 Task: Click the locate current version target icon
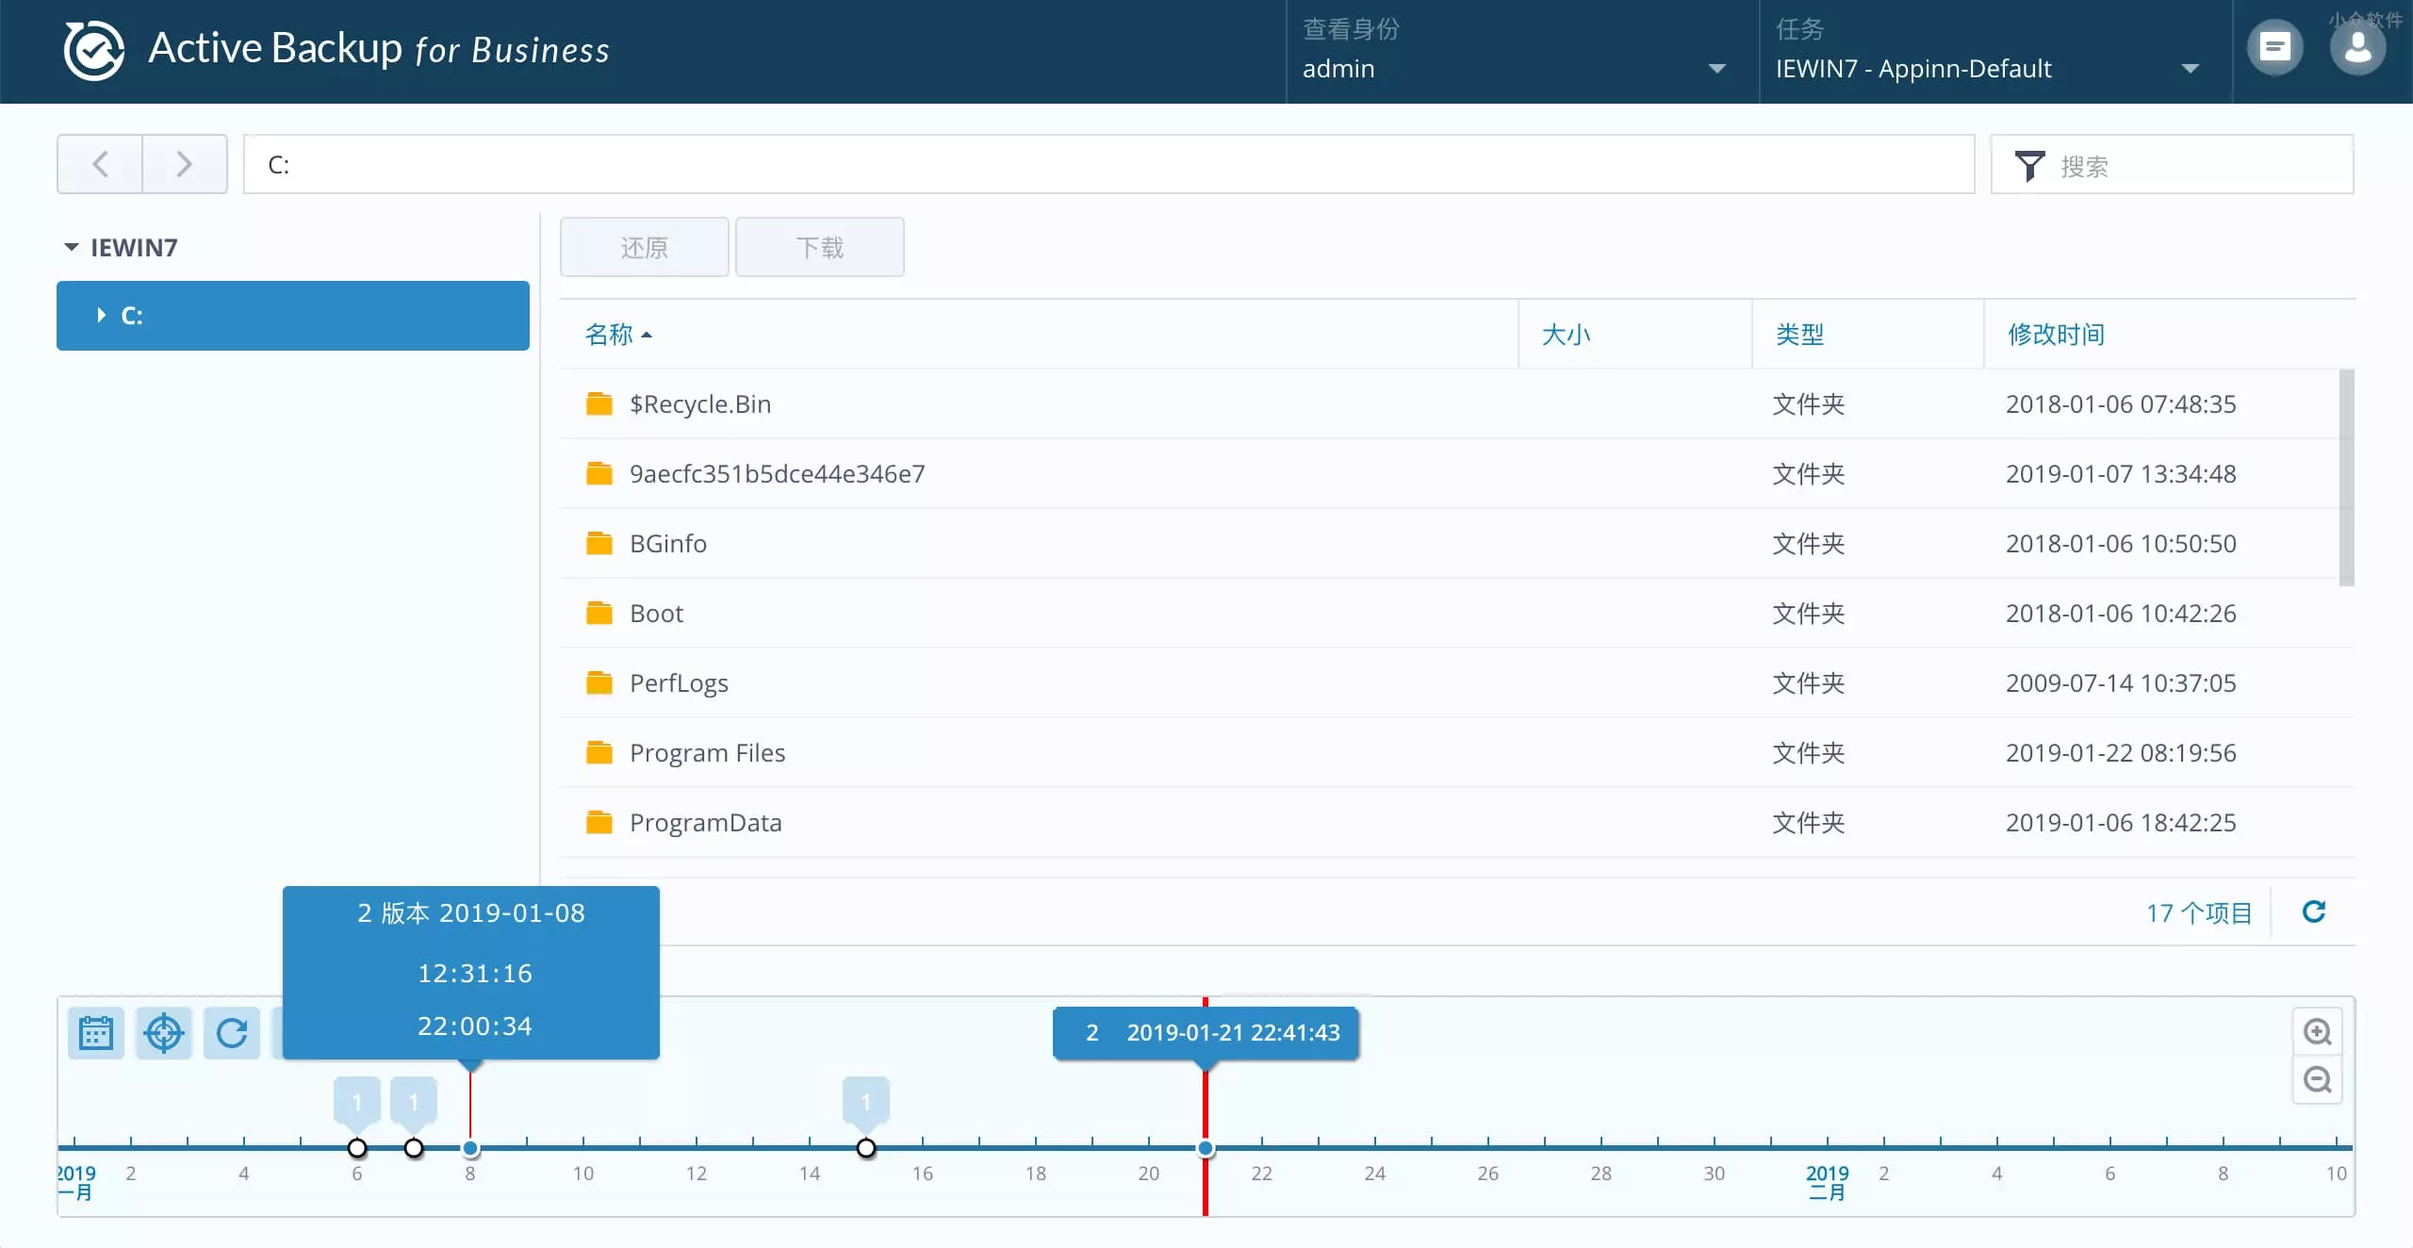click(x=164, y=1033)
